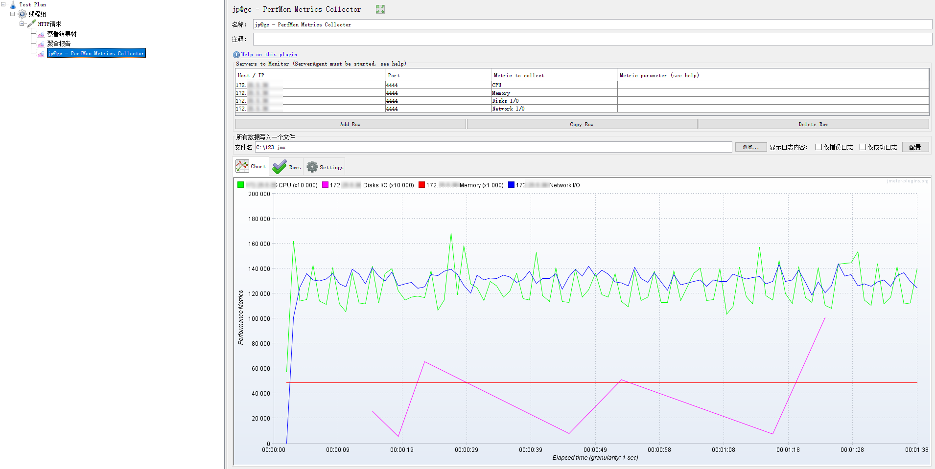
Task: Click port 4444 in the Memory row
Action: tap(438, 93)
